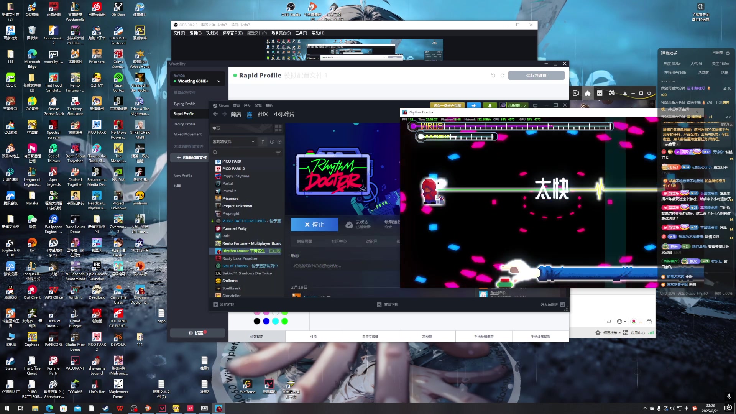736x414 pixels.
Task: Click home icon in streaming toolbar
Action: point(588,93)
